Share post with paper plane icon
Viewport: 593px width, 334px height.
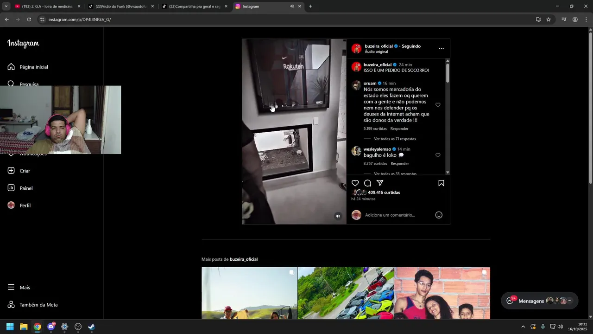pos(380,183)
